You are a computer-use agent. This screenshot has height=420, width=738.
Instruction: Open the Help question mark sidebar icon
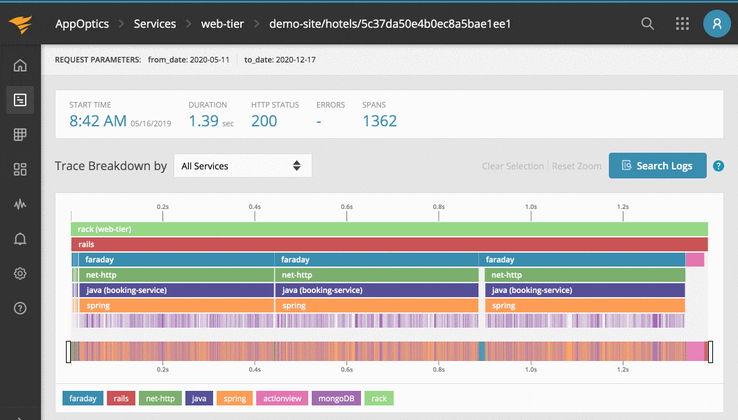pyautogui.click(x=19, y=308)
